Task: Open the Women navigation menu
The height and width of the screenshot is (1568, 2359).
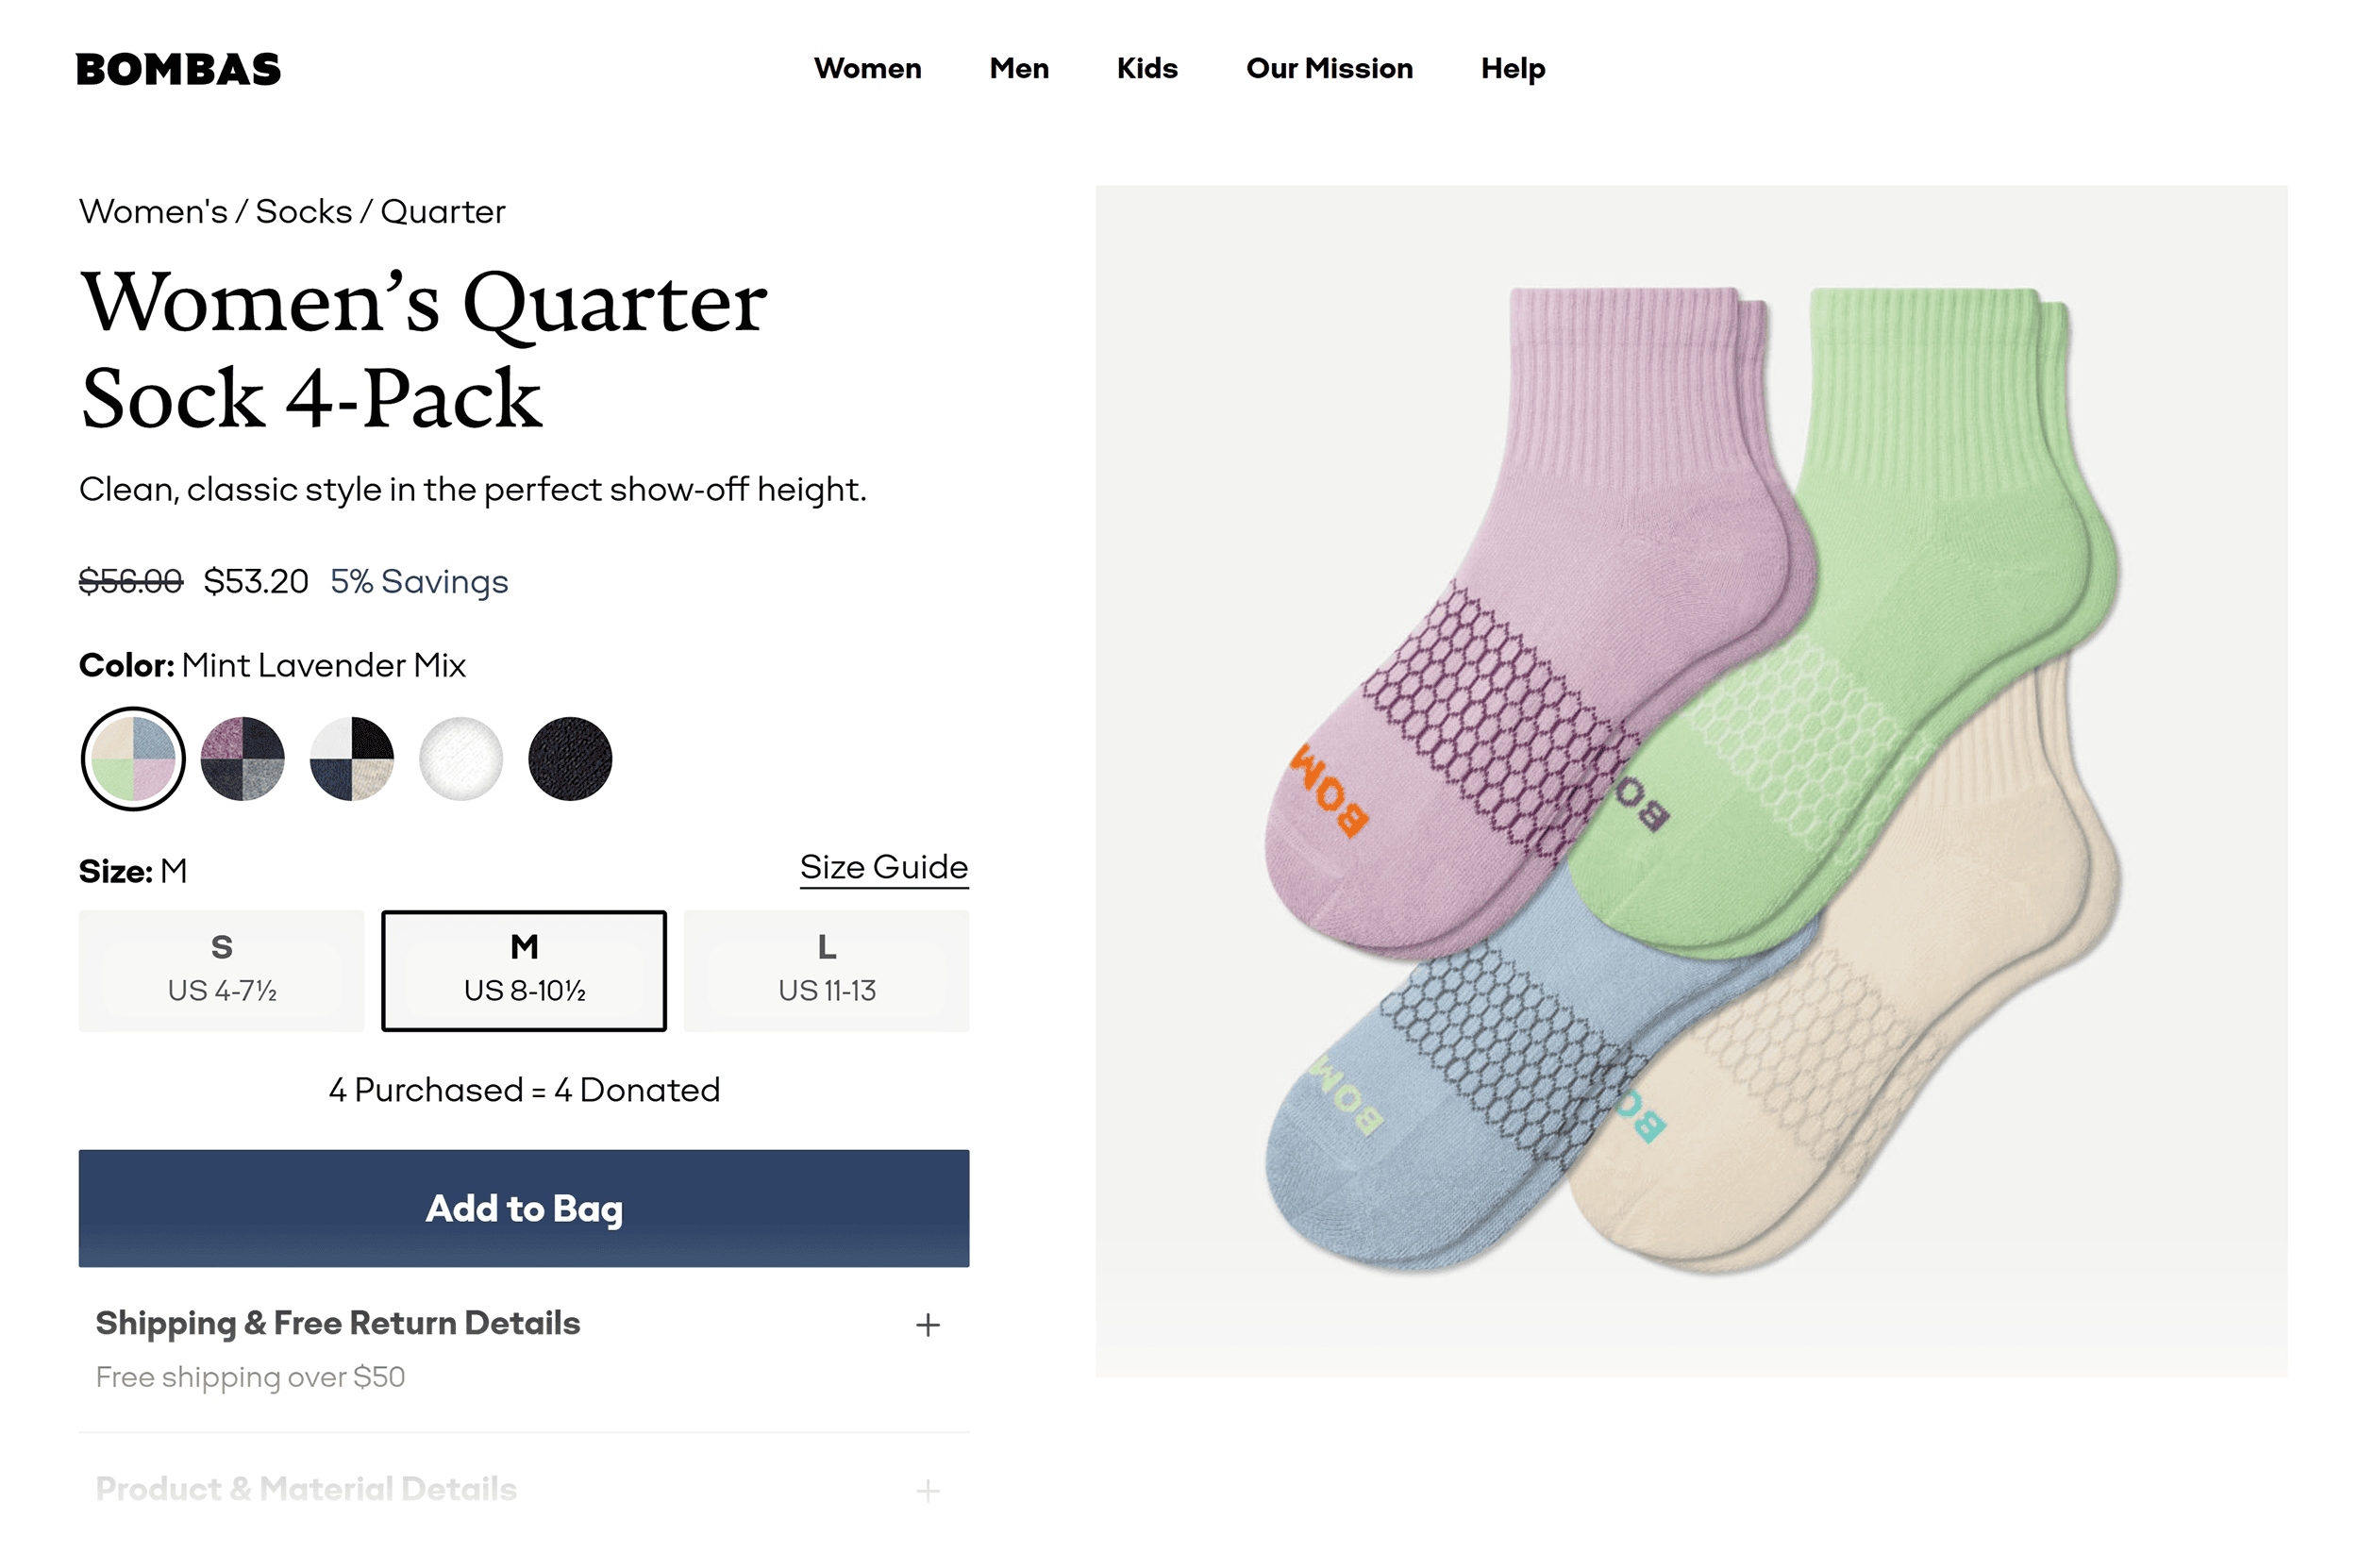Action: [x=867, y=68]
